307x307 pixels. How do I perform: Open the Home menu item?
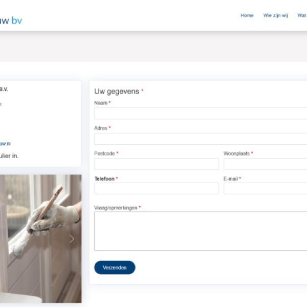click(247, 15)
